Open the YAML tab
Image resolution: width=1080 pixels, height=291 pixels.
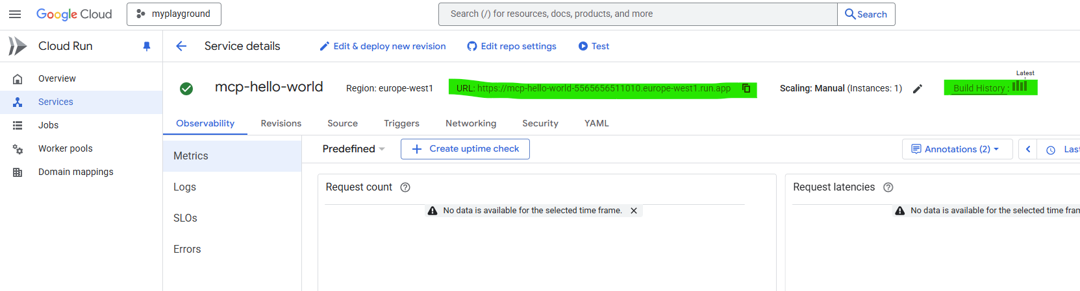pyautogui.click(x=596, y=123)
